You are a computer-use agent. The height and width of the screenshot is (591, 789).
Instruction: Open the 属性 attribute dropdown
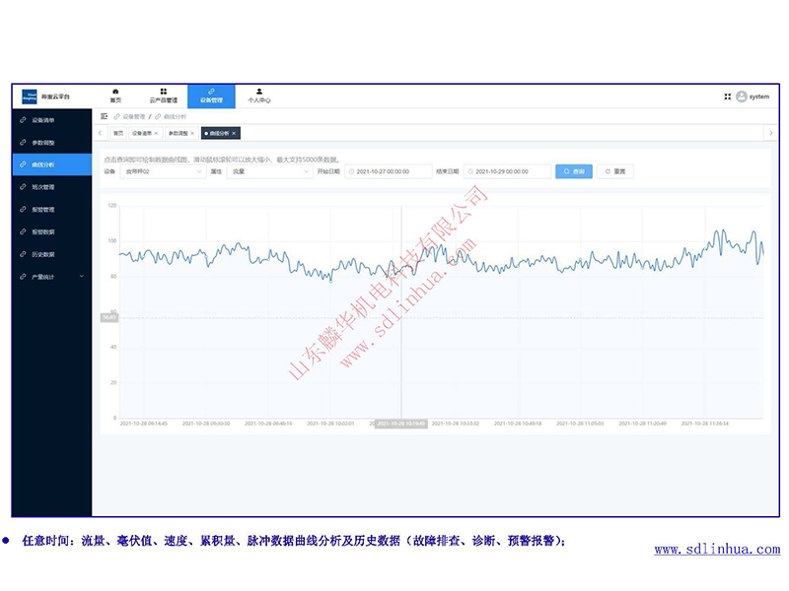(x=269, y=171)
